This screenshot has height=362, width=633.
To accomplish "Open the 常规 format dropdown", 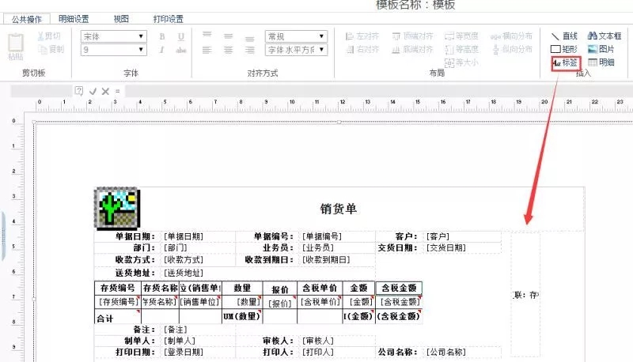I will pyautogui.click(x=321, y=36).
